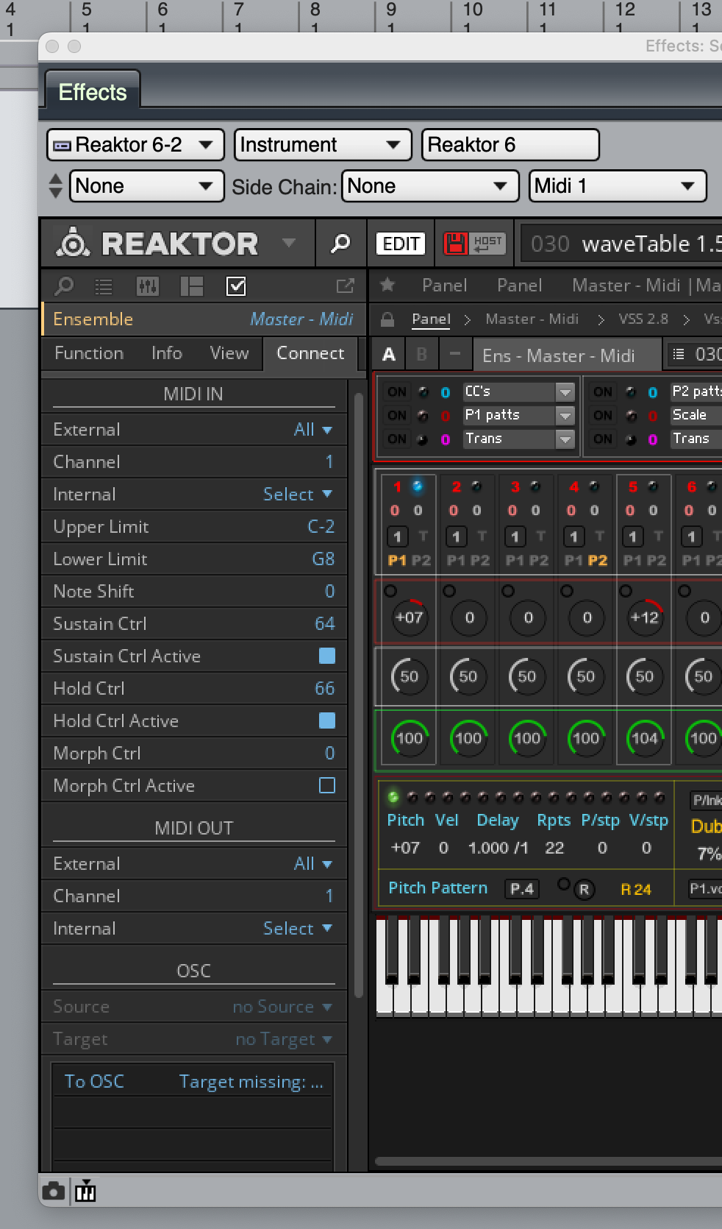Click the EDIT button
Viewport: 722px width, 1229px height.
click(x=401, y=243)
